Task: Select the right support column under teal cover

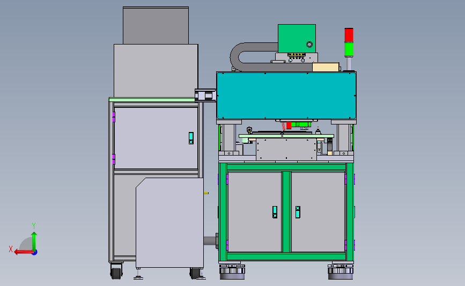Action: [343, 137]
